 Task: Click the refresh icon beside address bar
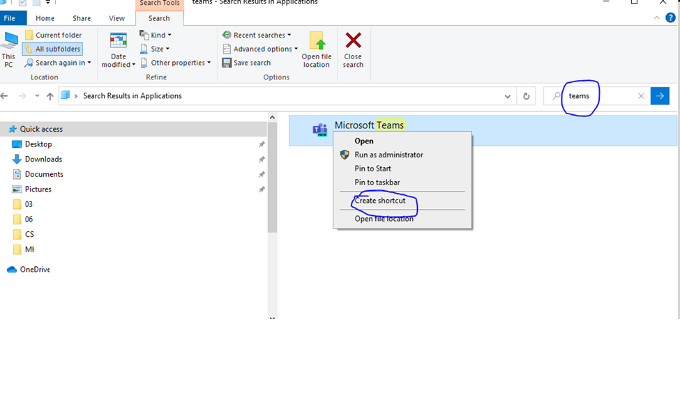(526, 96)
